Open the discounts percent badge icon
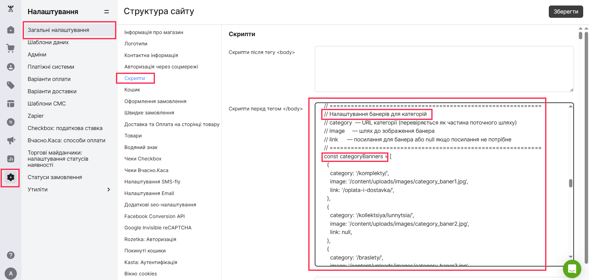This screenshot has width=589, height=280. [x=11, y=122]
